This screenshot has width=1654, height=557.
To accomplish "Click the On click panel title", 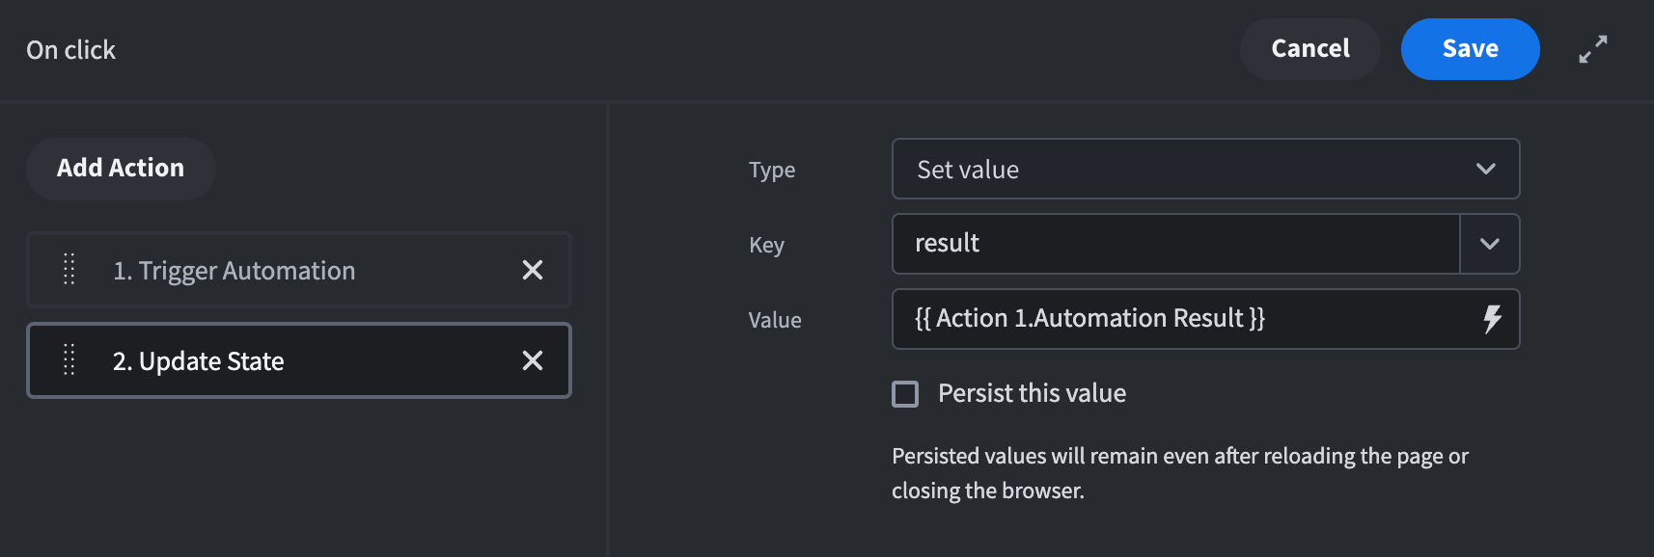I will 70,50.
